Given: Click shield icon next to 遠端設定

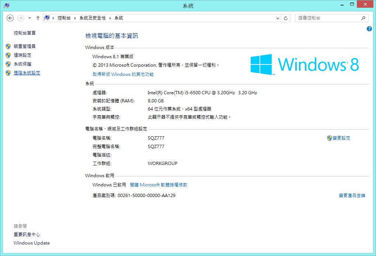Looking at the screenshot, I should 8,55.
